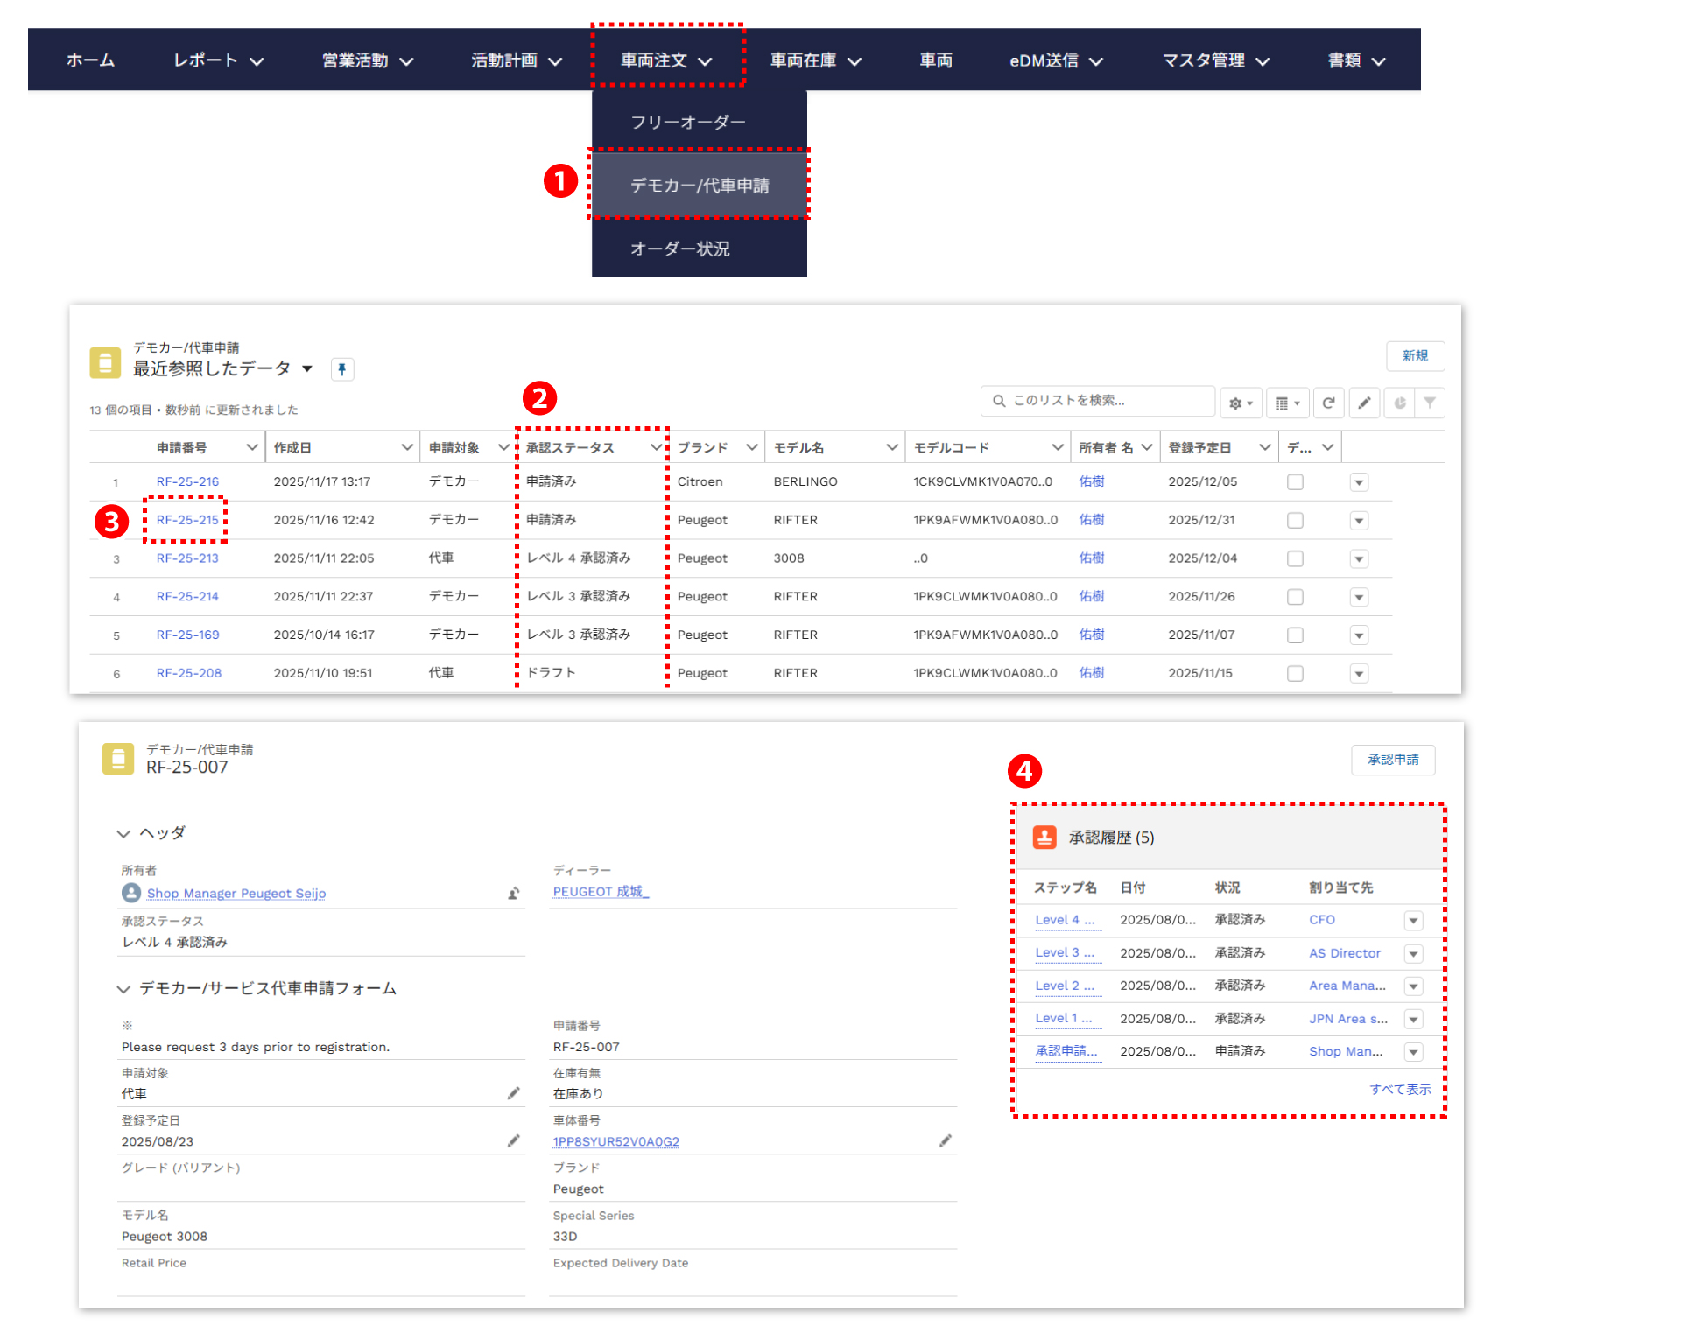Open the 車両在庫 navigation menu
This screenshot has width=1681, height=1340.
(x=815, y=60)
